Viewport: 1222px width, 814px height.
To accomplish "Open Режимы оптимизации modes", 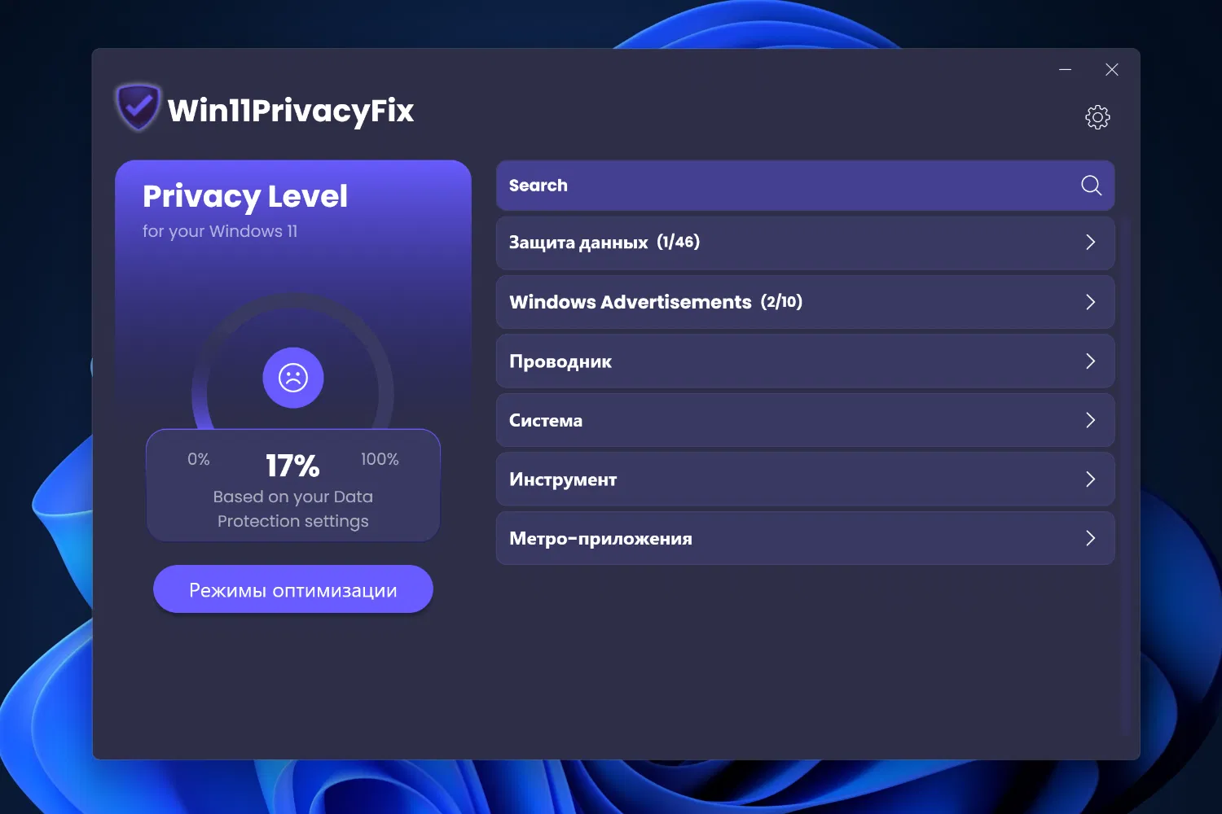I will (293, 589).
